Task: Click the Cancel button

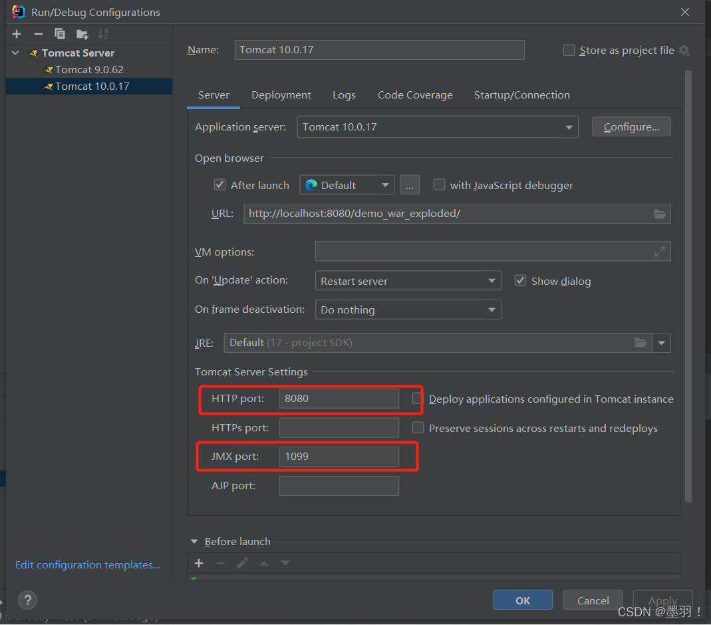Action: point(593,600)
